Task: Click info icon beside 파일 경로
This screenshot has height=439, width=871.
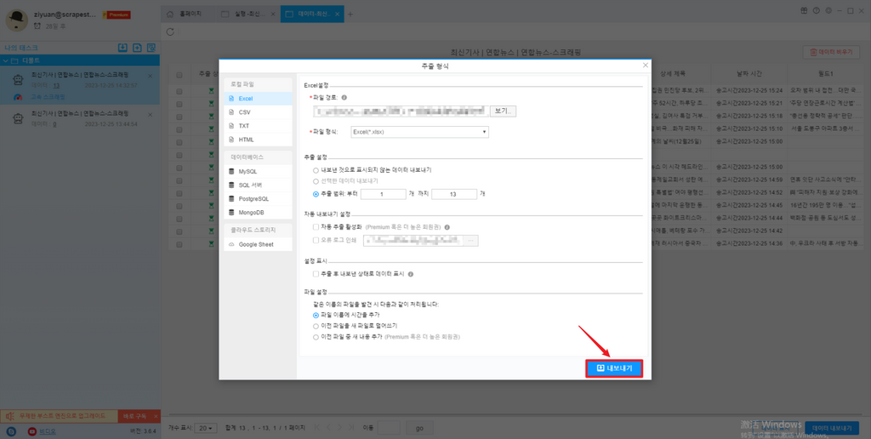Action: coord(344,97)
